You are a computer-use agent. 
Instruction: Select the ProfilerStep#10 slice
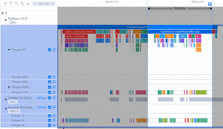click(137, 27)
